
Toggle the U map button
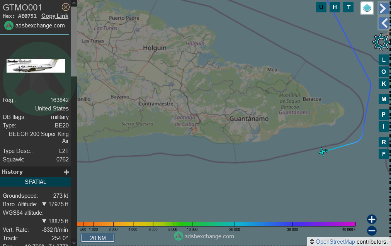tap(321, 7)
